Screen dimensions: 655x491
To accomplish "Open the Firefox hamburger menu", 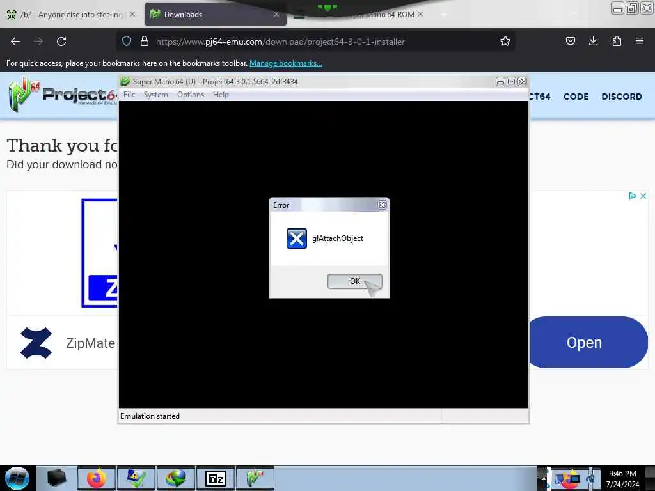I will point(640,41).
